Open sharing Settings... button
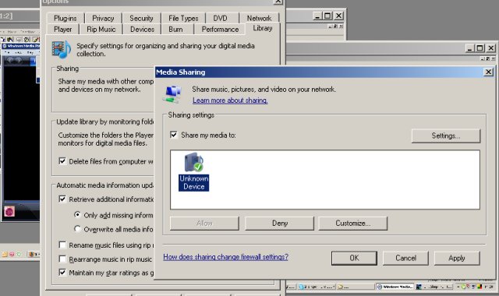The image size is (499, 296). point(446,136)
